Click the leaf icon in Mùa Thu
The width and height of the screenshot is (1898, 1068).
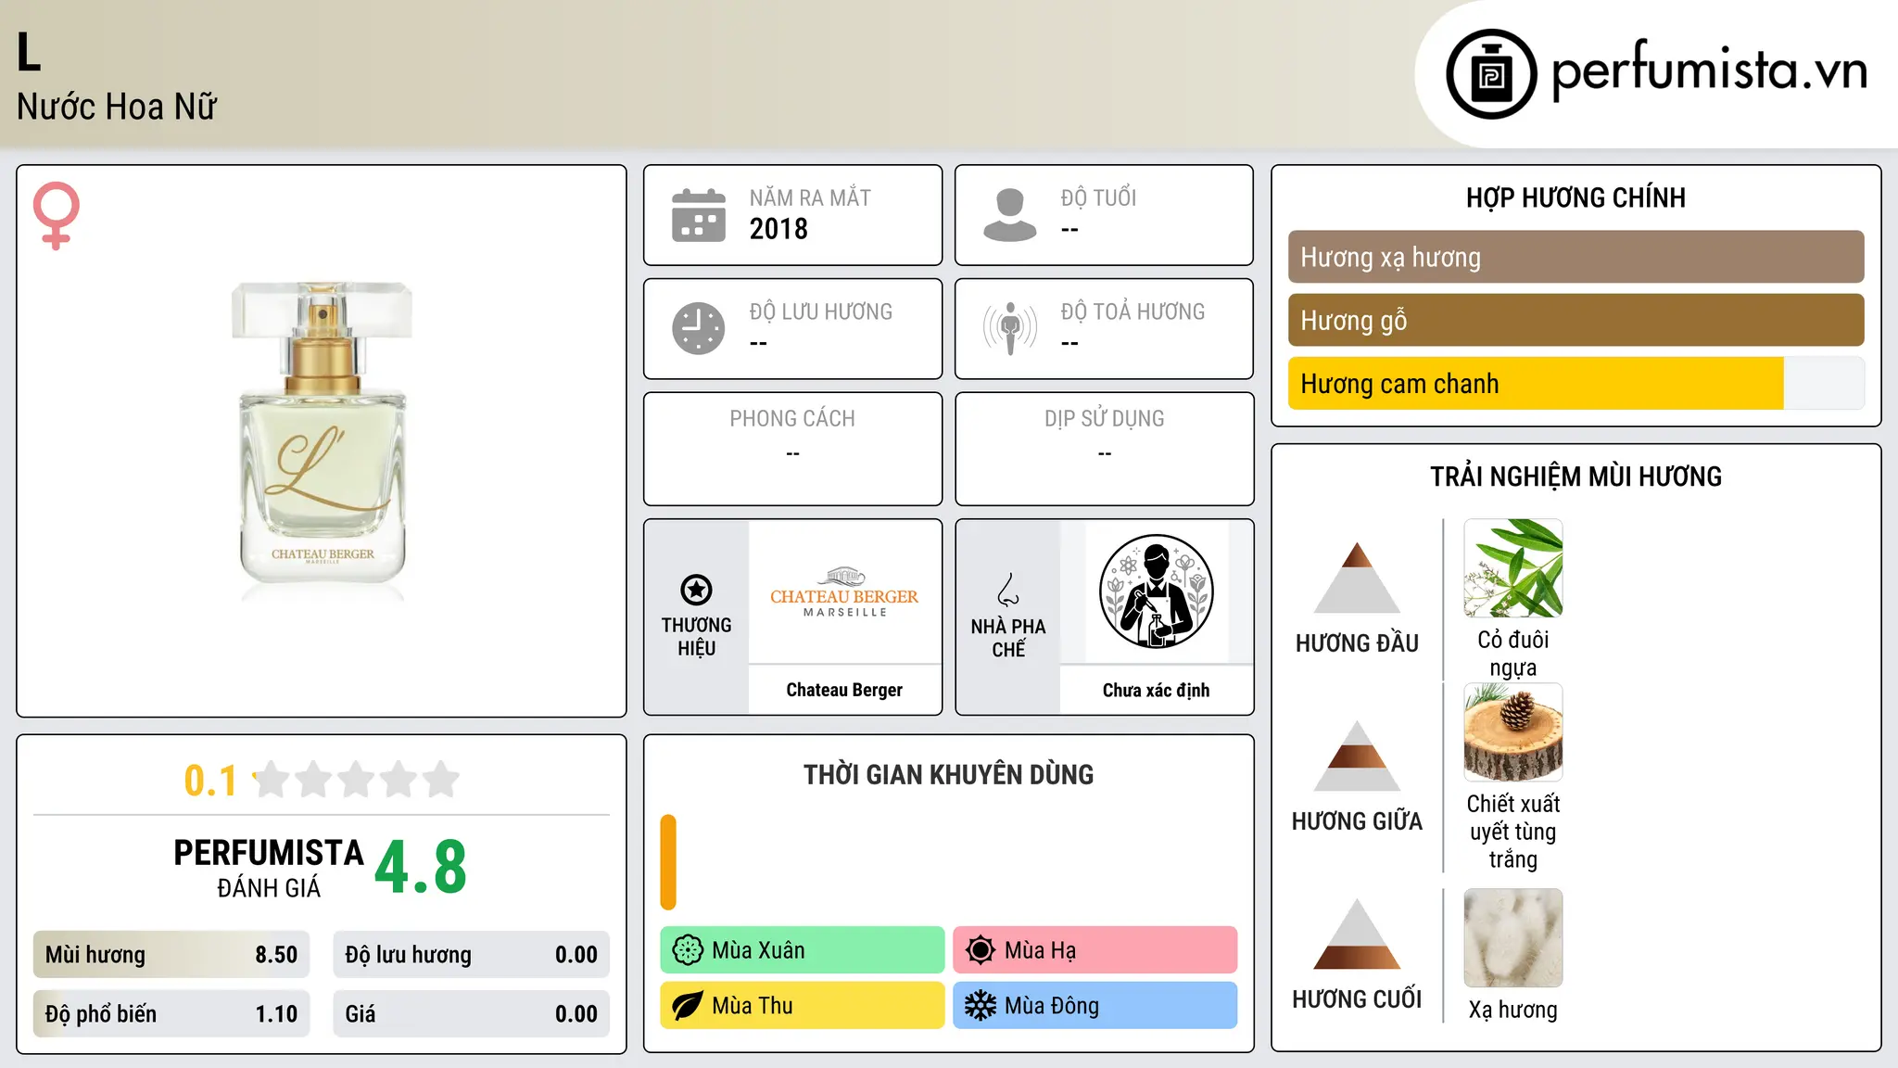click(x=688, y=1006)
